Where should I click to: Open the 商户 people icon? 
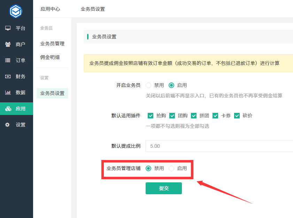coord(8,44)
